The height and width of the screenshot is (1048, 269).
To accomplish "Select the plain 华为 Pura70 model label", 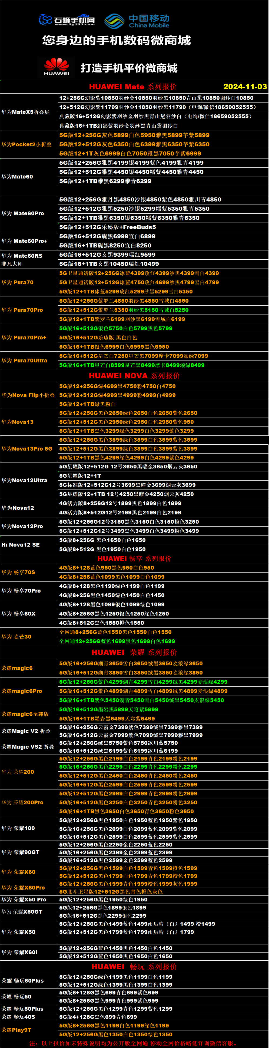I will pos(18,282).
